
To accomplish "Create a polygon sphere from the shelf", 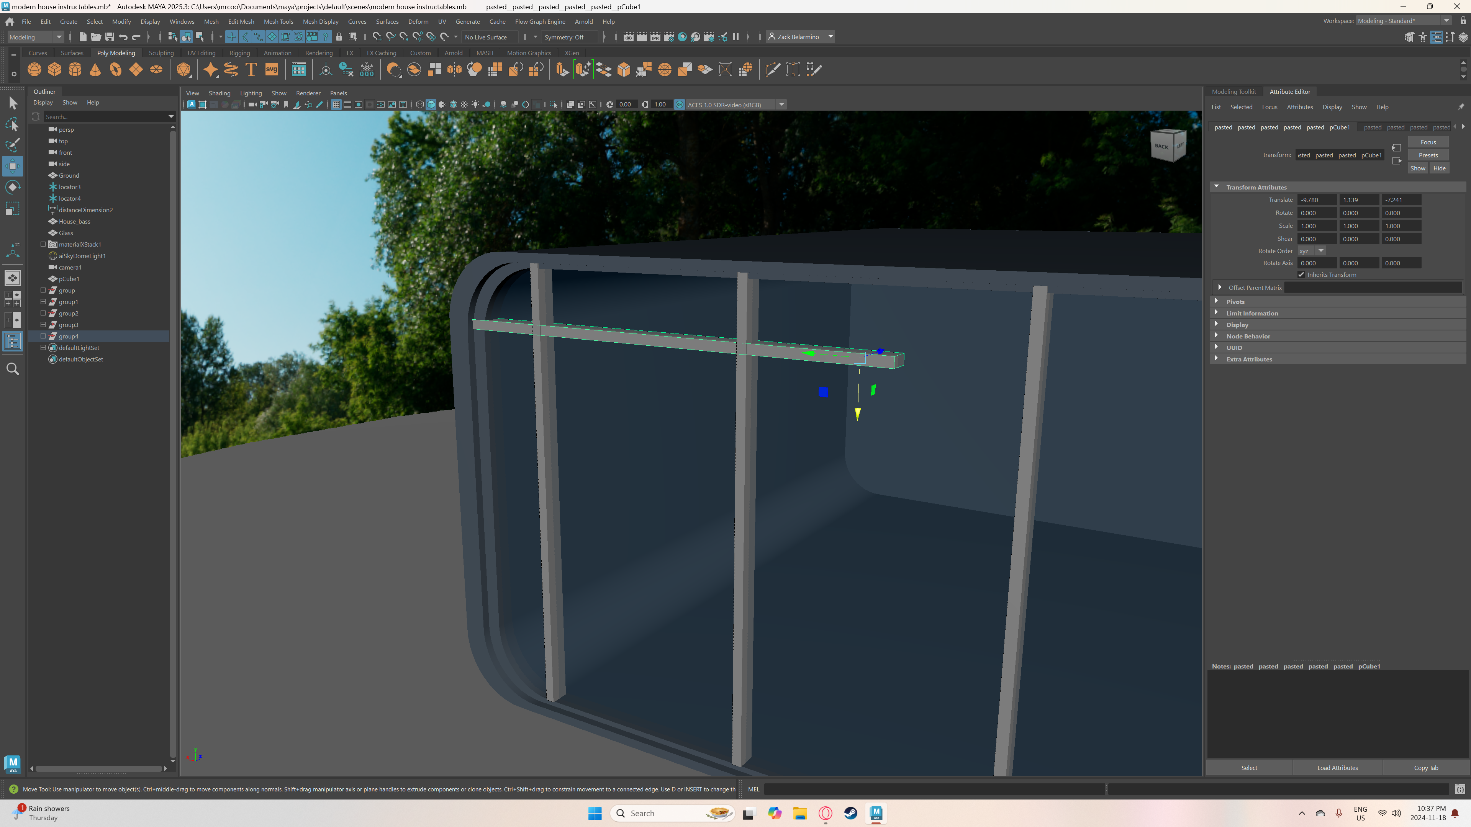I will coord(34,70).
